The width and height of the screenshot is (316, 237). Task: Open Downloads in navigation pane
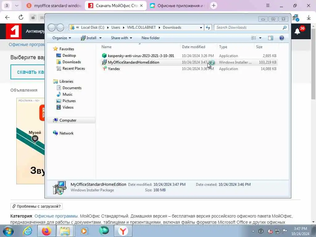pyautogui.click(x=72, y=62)
